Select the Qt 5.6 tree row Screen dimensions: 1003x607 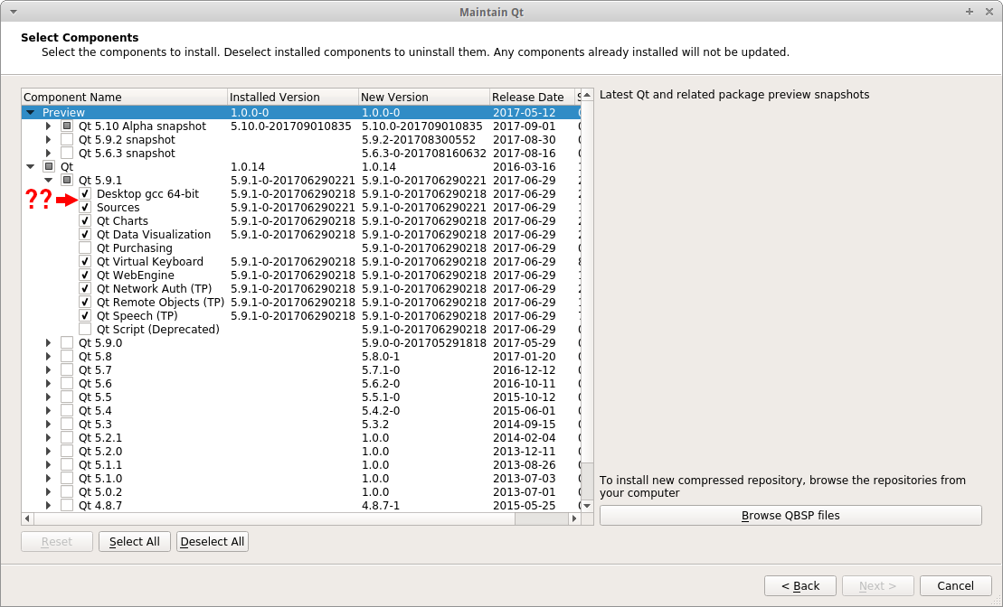tap(301, 383)
